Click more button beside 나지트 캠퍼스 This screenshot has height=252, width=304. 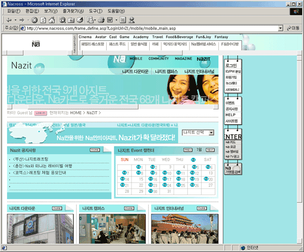(129, 208)
